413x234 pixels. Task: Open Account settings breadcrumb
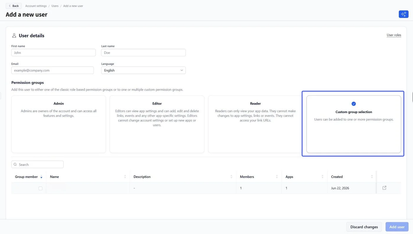(x=36, y=6)
